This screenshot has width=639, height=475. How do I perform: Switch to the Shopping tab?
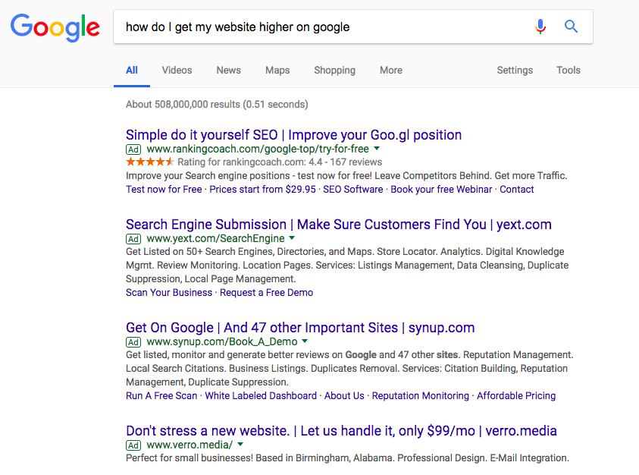tap(334, 71)
